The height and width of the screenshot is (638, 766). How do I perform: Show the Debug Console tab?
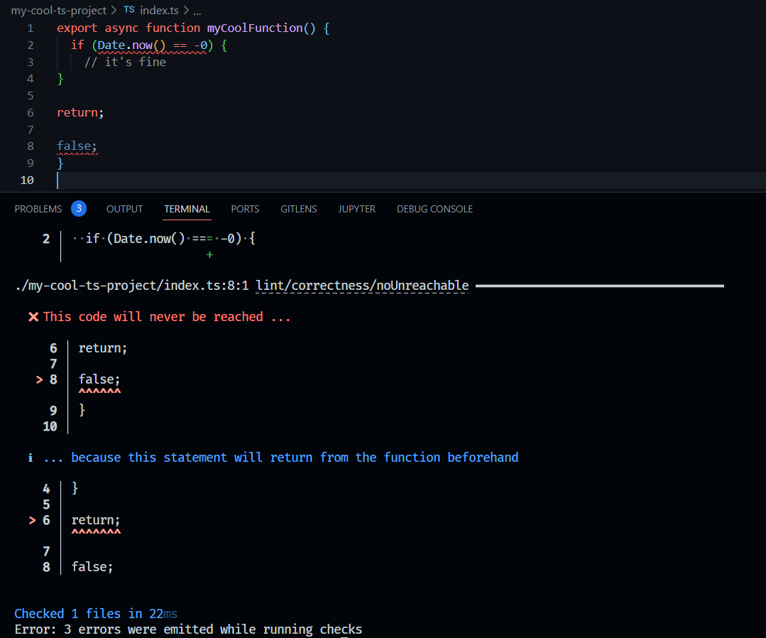tap(434, 209)
